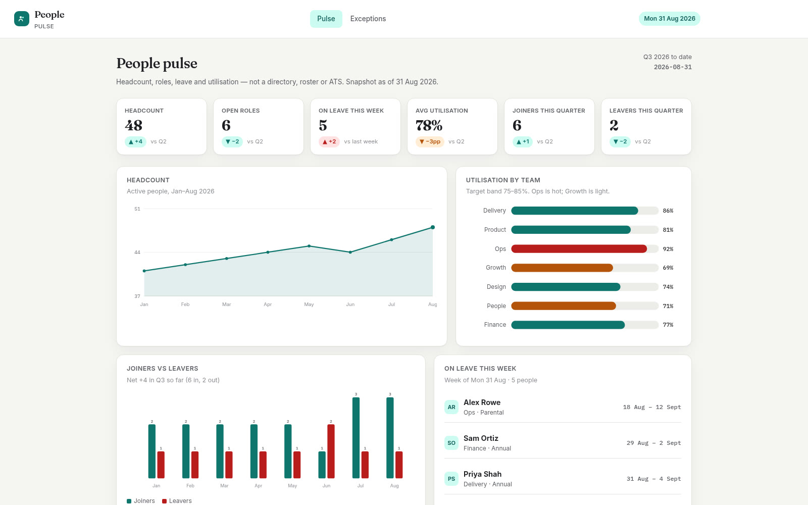This screenshot has width=808, height=505.
Task: Select the 18 Aug – 12 Sept date range
Action: point(652,407)
